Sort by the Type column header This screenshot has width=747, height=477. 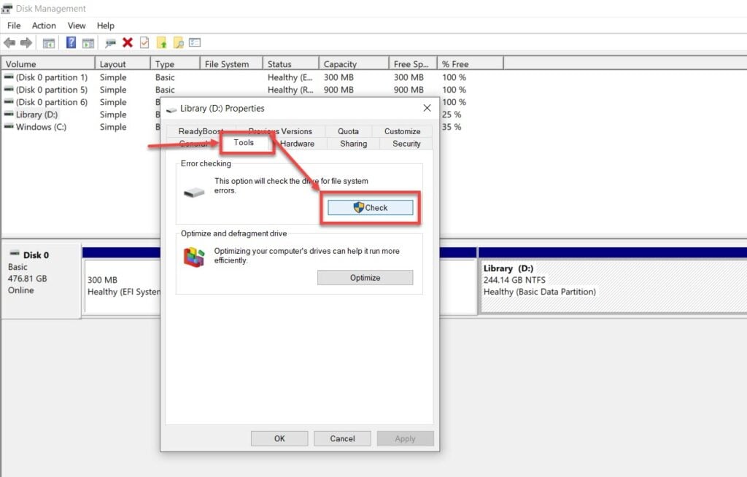[x=175, y=64]
